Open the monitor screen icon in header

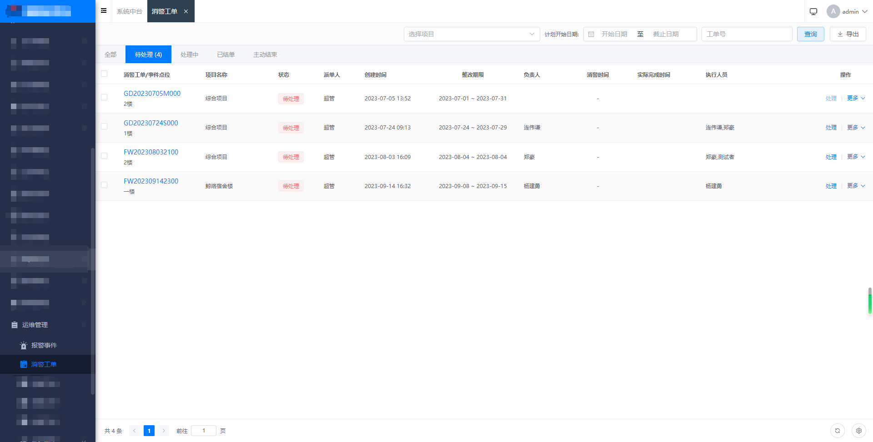(x=813, y=11)
